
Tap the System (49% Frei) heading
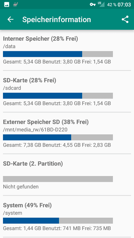(27, 205)
